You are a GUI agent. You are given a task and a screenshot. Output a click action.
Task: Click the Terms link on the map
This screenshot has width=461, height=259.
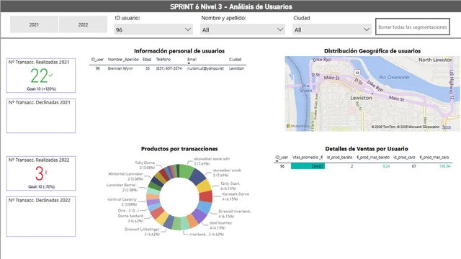pyautogui.click(x=447, y=127)
